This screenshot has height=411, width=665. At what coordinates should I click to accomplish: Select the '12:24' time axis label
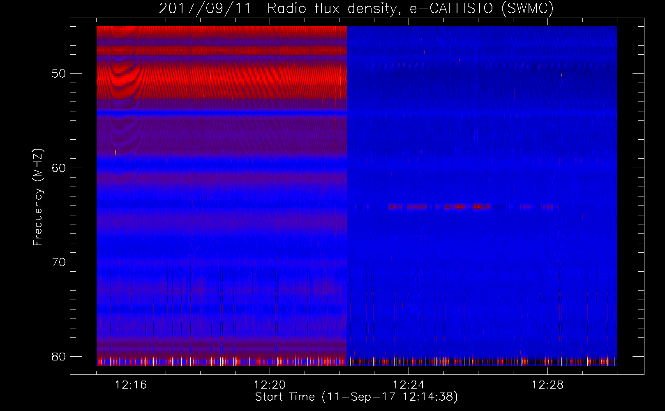point(409,385)
